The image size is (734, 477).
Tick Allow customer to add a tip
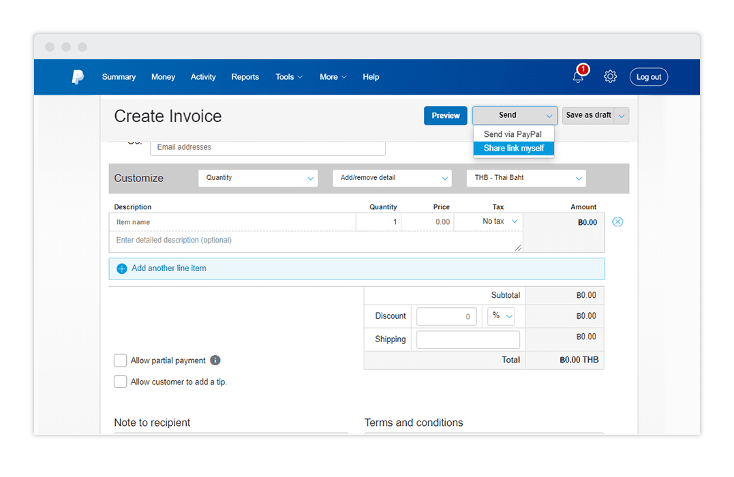coord(121,382)
